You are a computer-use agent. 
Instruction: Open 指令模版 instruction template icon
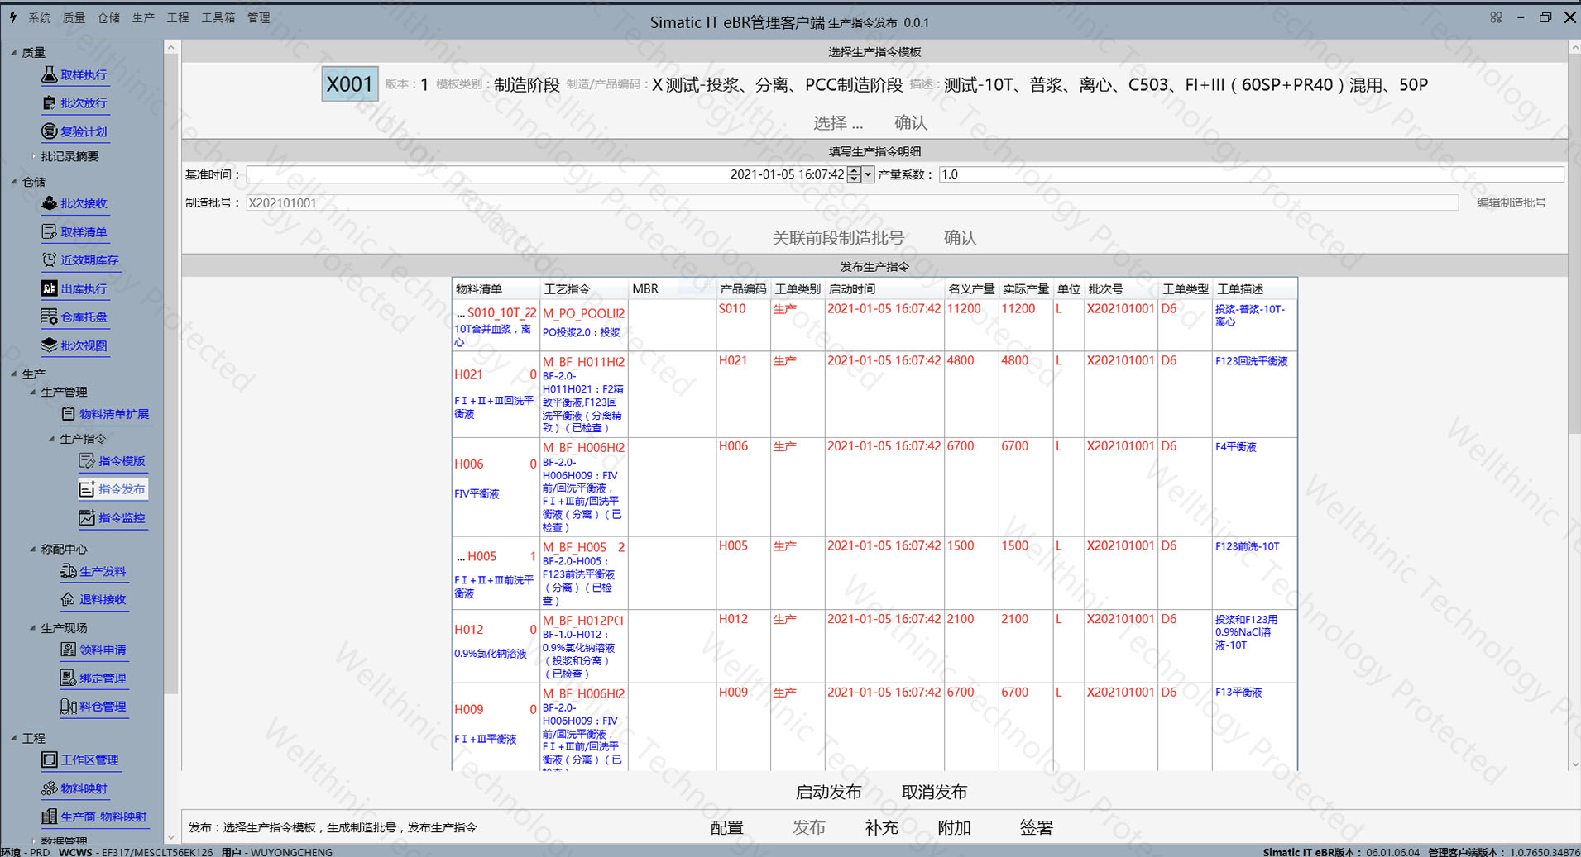pyautogui.click(x=88, y=461)
